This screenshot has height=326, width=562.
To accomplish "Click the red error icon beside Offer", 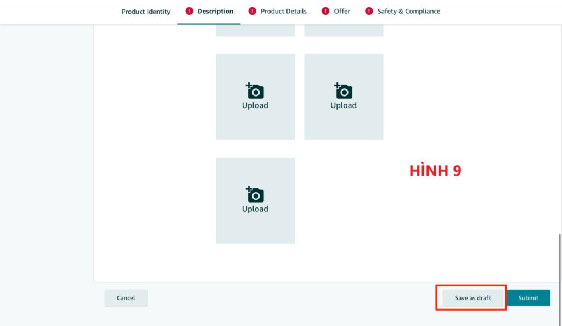I will (x=325, y=11).
